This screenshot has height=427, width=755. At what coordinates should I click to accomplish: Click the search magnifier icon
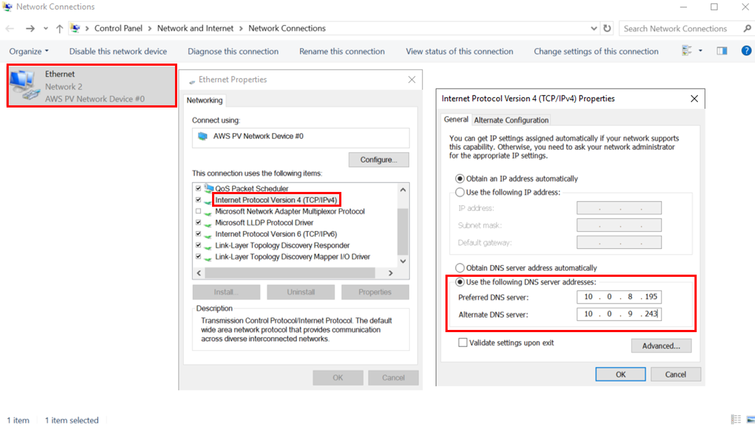point(747,28)
